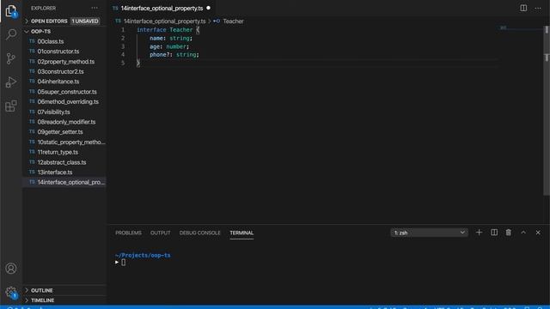Open Explorer more actions ellipsis
Image resolution: width=550 pixels, height=309 pixels.
tap(95, 8)
